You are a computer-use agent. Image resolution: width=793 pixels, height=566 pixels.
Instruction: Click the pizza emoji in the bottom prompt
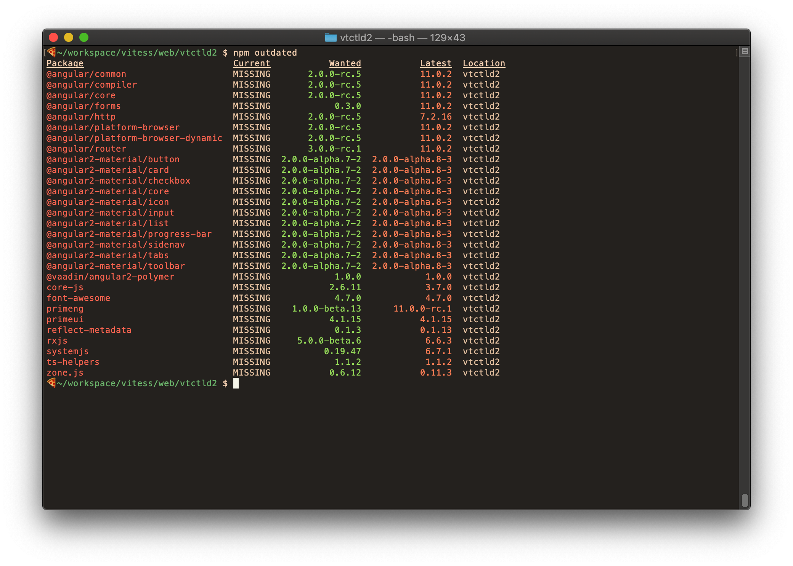pos(51,382)
